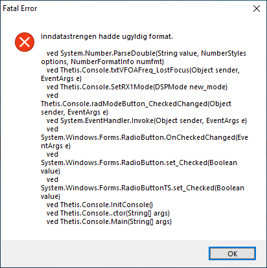Click the OK button
This screenshot has height=268, width=267.
coord(232,254)
